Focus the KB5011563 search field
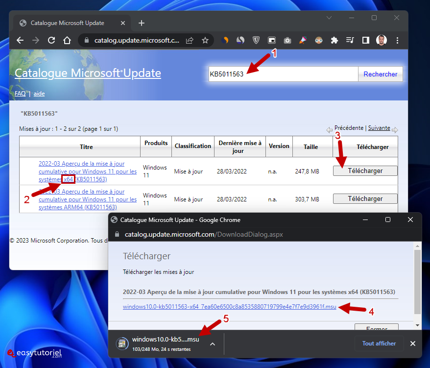 click(x=283, y=74)
